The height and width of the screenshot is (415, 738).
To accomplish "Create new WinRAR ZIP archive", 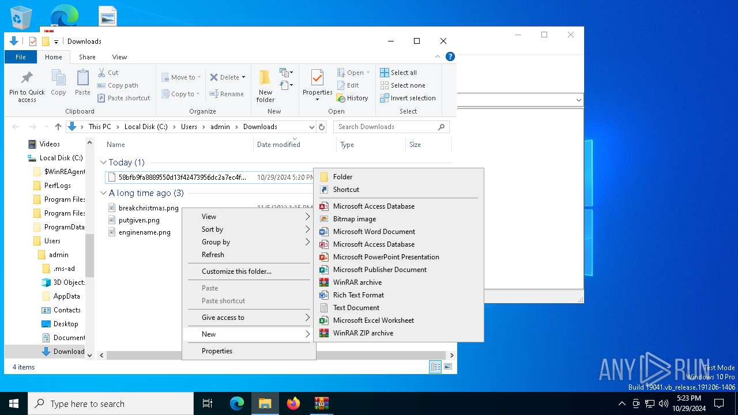I will coord(398,333).
